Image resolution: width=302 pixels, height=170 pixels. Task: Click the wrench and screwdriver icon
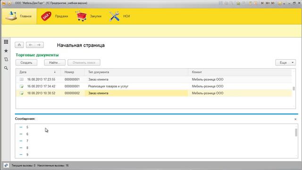point(114,16)
